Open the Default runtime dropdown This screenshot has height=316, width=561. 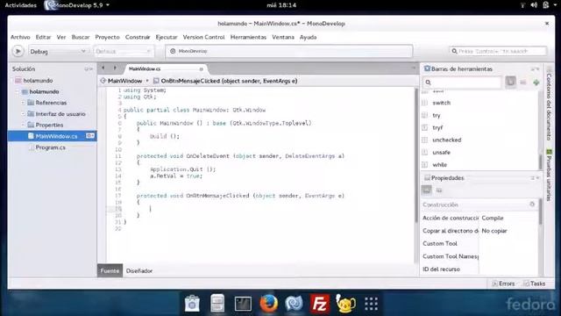(x=124, y=52)
